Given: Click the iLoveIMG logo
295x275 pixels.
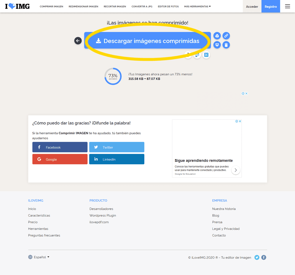Looking at the screenshot, I should point(17,6).
